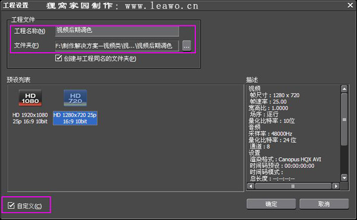Click the horizontal scrollbar thumb in 描述
This screenshot has height=220, width=357.
[x=293, y=186]
